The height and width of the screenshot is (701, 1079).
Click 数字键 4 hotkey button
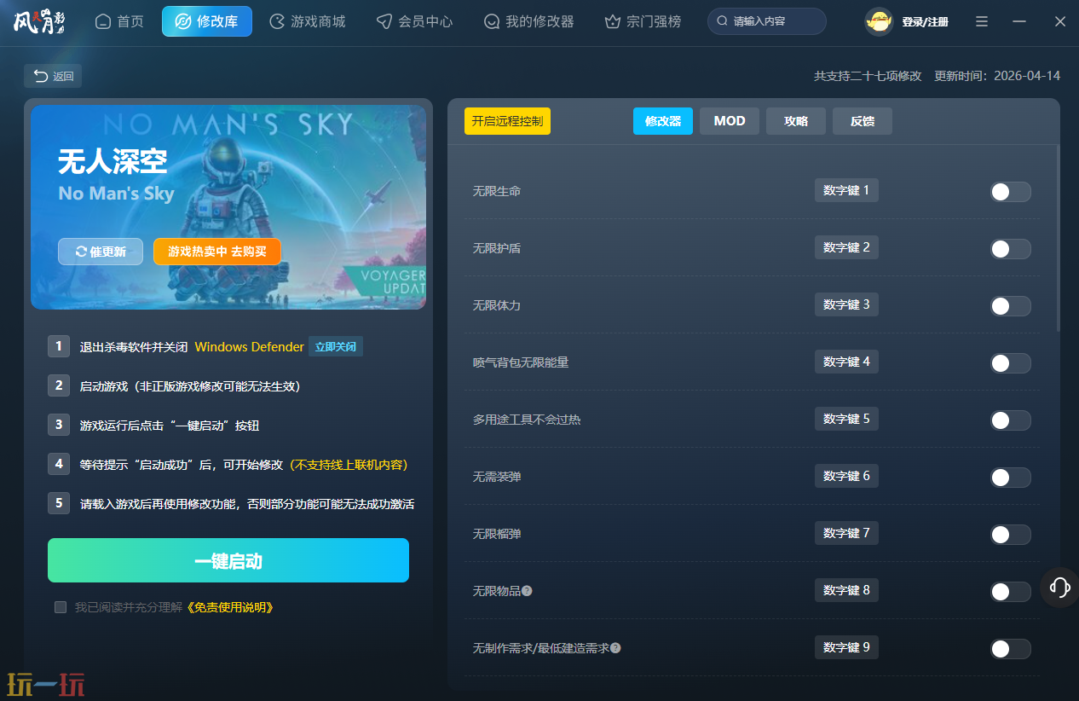[846, 362]
